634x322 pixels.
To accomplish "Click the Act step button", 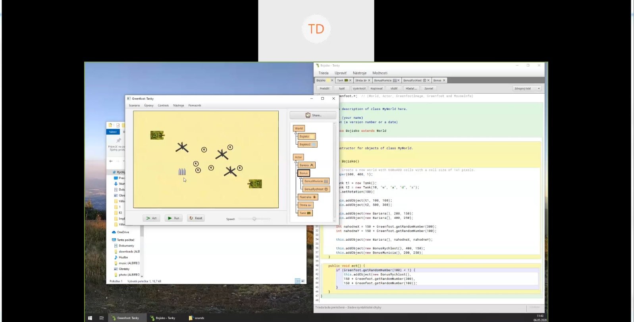I will (151, 218).
